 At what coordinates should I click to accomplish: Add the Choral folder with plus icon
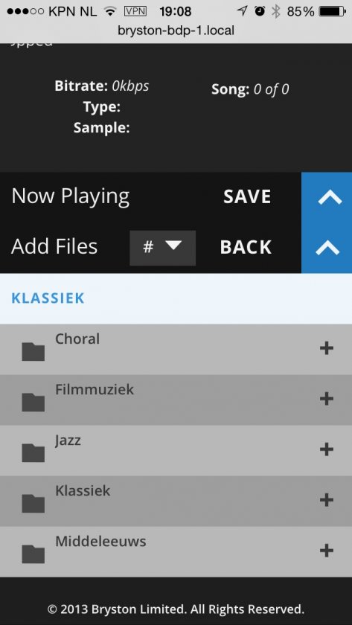327,348
